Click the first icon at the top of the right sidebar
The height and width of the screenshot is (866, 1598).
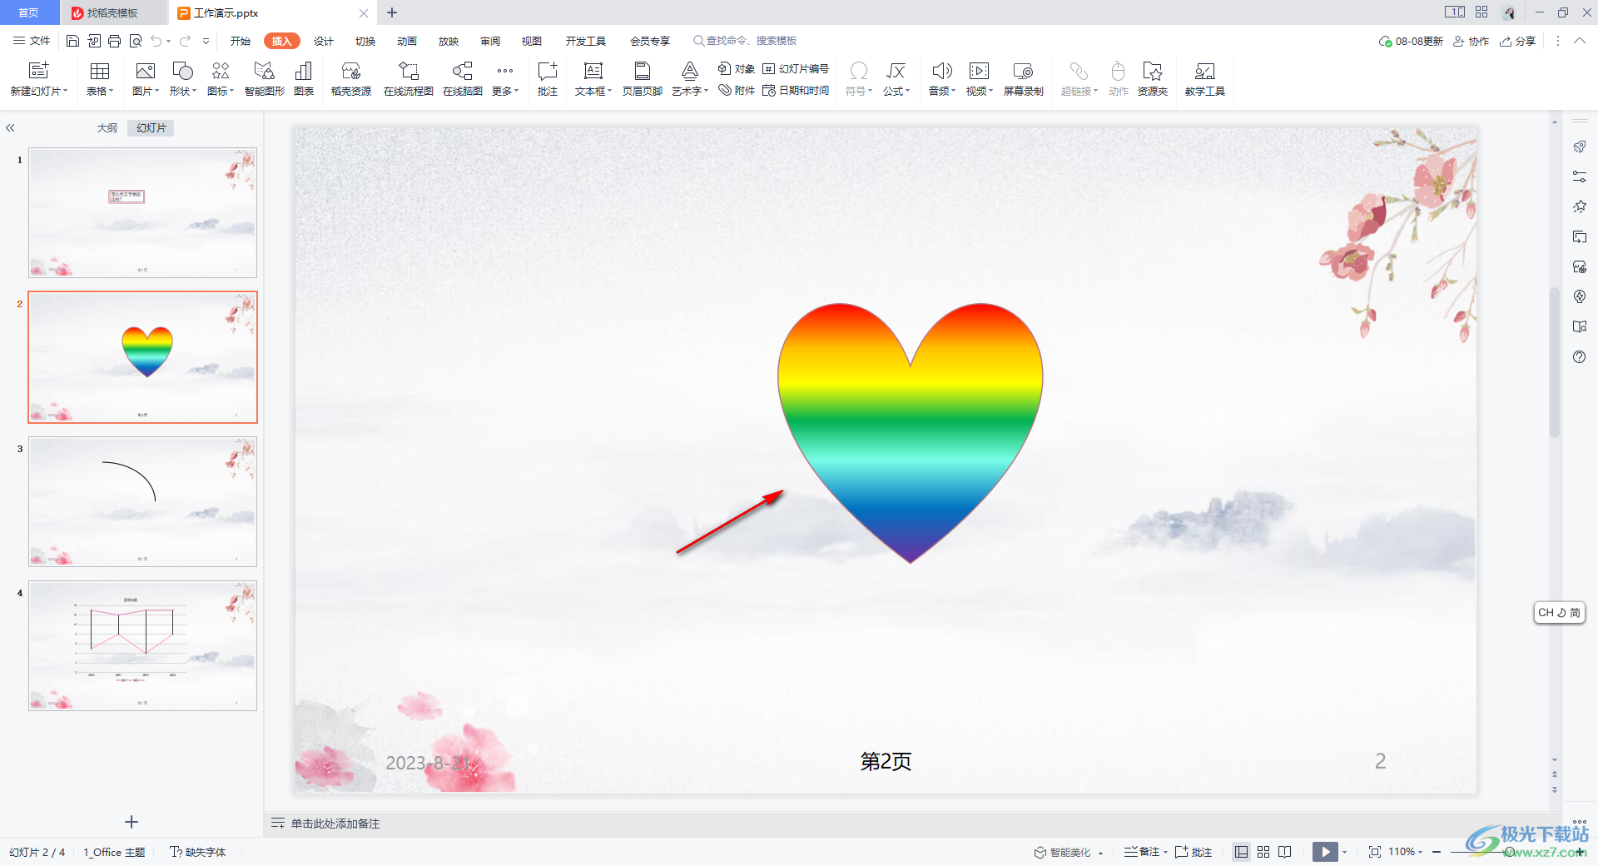point(1580,147)
